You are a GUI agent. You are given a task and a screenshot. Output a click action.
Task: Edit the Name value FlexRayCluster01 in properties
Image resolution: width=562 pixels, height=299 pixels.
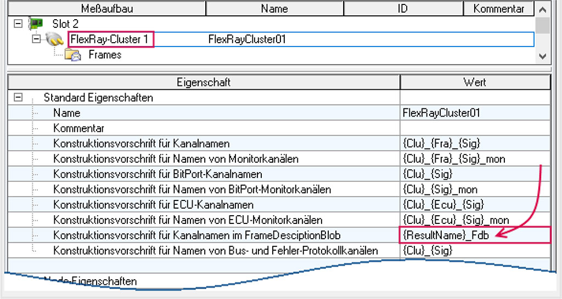coord(475,113)
